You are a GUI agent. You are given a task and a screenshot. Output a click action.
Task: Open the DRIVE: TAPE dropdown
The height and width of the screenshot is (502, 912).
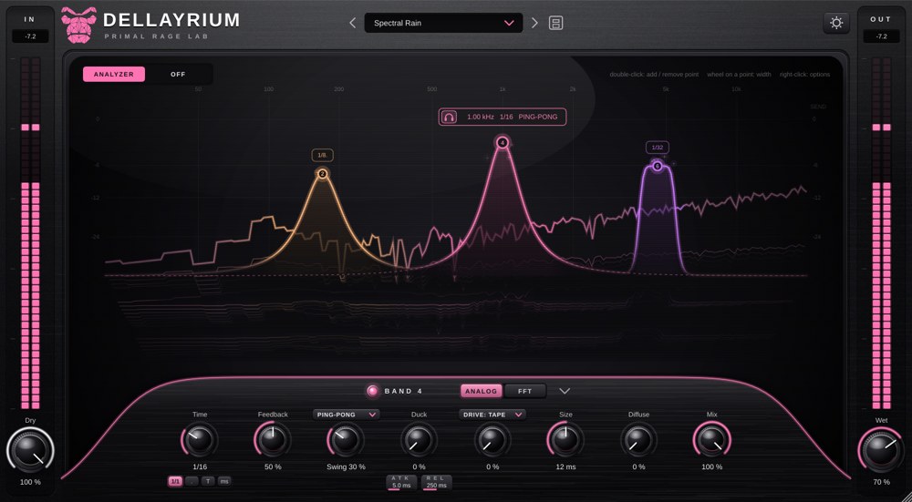click(x=492, y=415)
